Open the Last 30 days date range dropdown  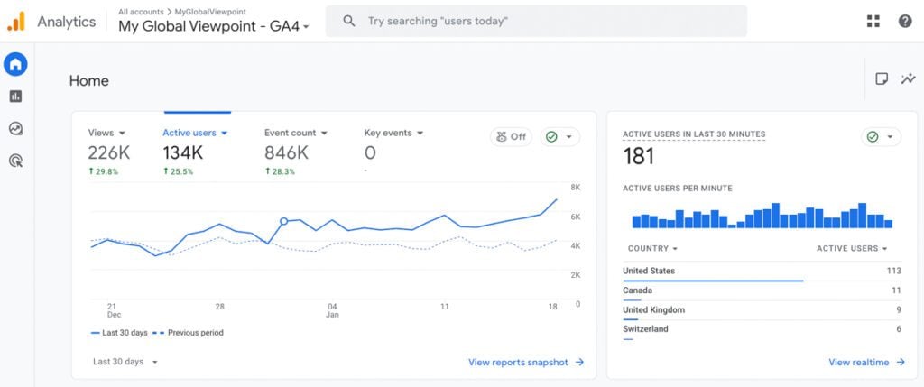pyautogui.click(x=125, y=362)
